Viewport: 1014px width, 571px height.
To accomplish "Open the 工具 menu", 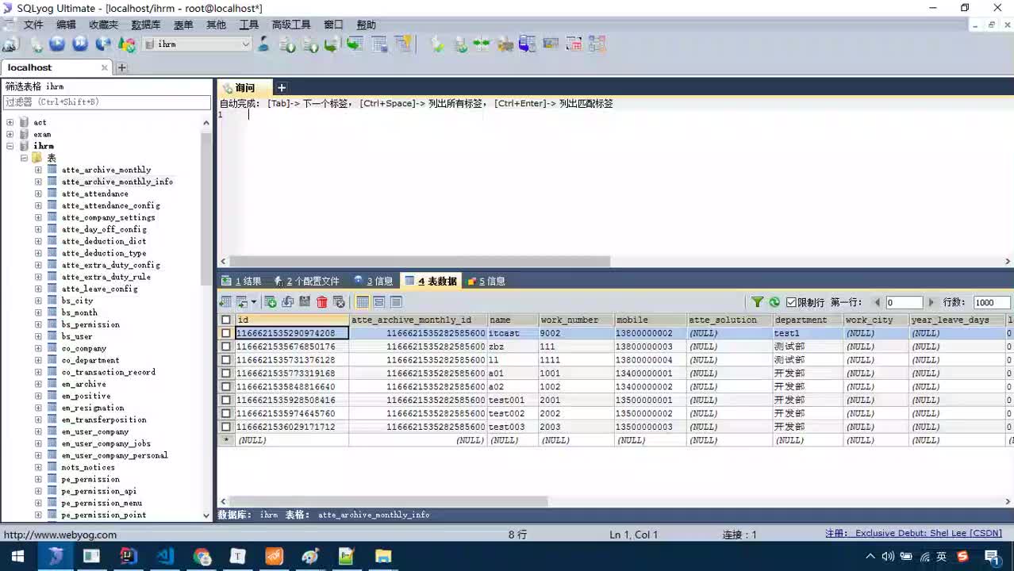I will coord(249,25).
